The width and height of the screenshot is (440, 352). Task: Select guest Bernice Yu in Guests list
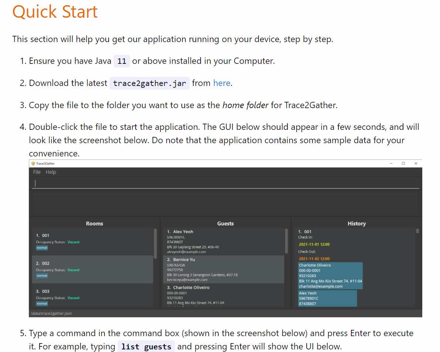[224, 269]
